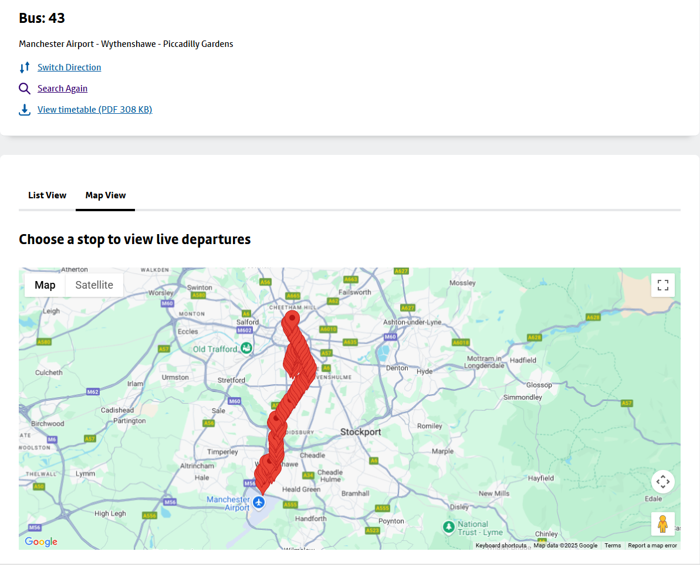Click the Street View pegman icon

click(x=663, y=524)
